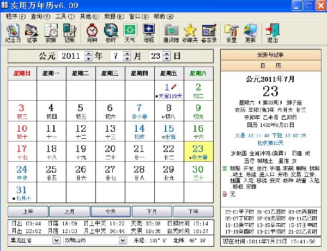Screen dimensions: 327x251
Task: Open the 其他(O) menu
Action: [x=90, y=16]
